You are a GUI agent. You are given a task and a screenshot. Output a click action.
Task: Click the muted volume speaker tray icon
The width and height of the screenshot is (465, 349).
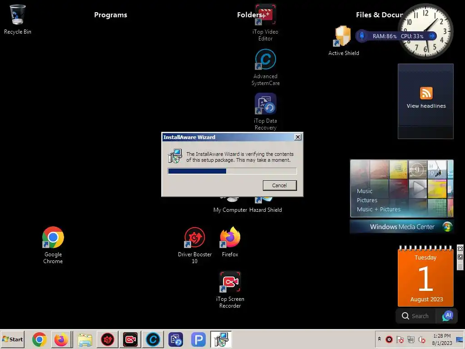pos(421,339)
